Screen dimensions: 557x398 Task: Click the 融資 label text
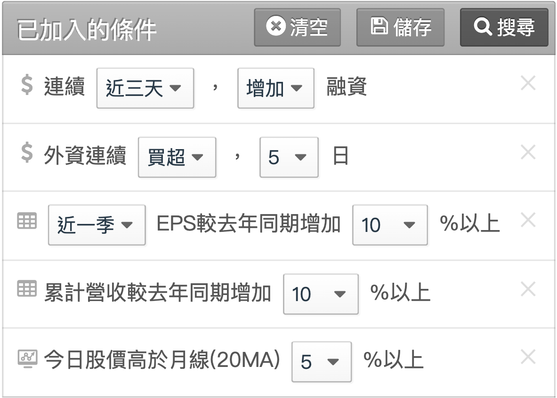click(x=347, y=87)
